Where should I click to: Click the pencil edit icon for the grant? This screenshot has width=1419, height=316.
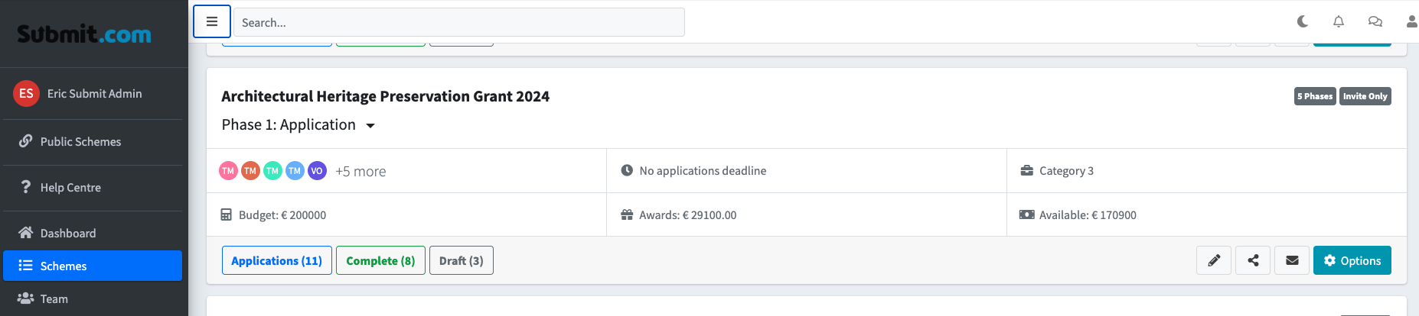click(x=1214, y=260)
